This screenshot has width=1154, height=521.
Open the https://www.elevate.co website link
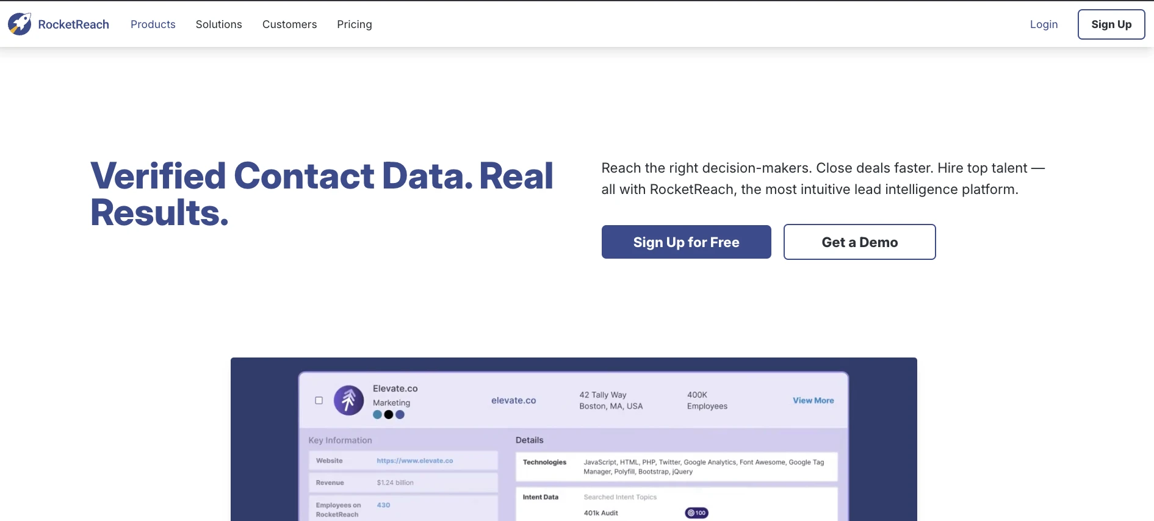(415, 461)
